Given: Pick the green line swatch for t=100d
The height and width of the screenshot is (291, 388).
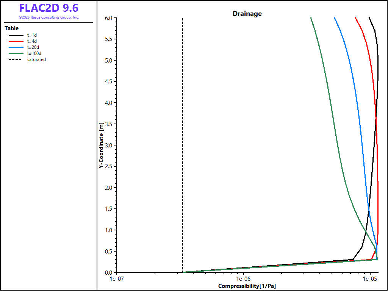Looking at the screenshot, I should [16, 53].
